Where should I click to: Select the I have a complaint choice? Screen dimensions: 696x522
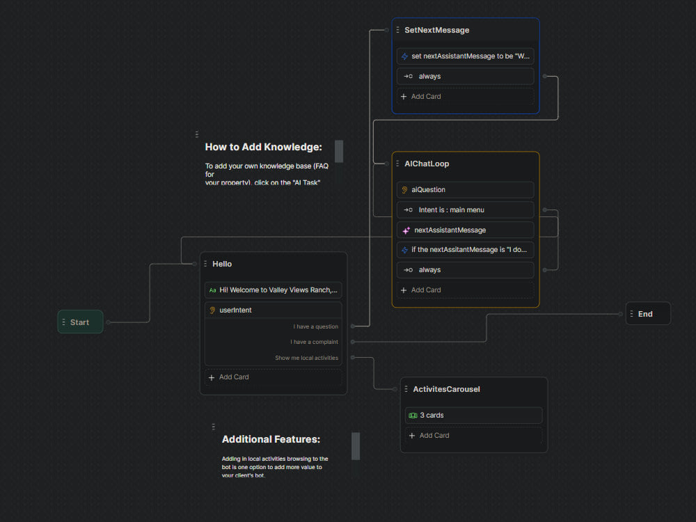click(315, 342)
